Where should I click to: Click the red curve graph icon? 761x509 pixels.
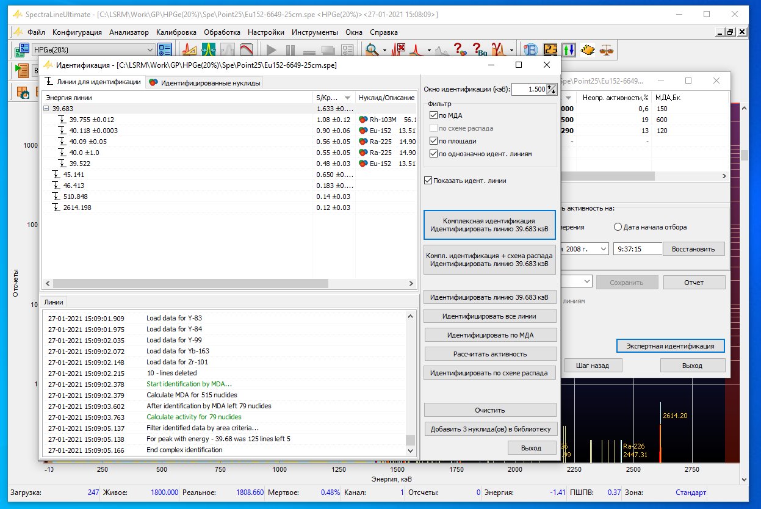pyautogui.click(x=247, y=50)
